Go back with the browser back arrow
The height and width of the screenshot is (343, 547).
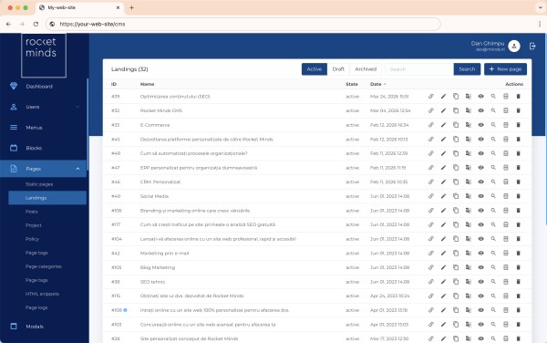8,24
